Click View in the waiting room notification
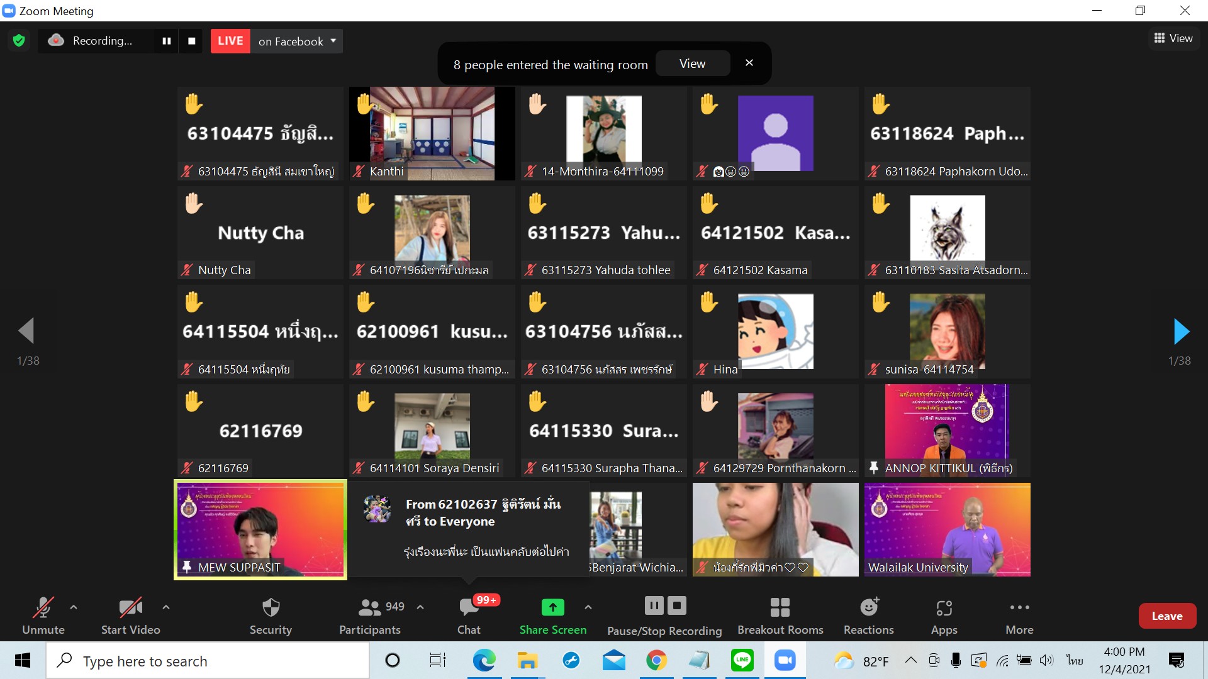This screenshot has width=1208, height=679. [692, 63]
